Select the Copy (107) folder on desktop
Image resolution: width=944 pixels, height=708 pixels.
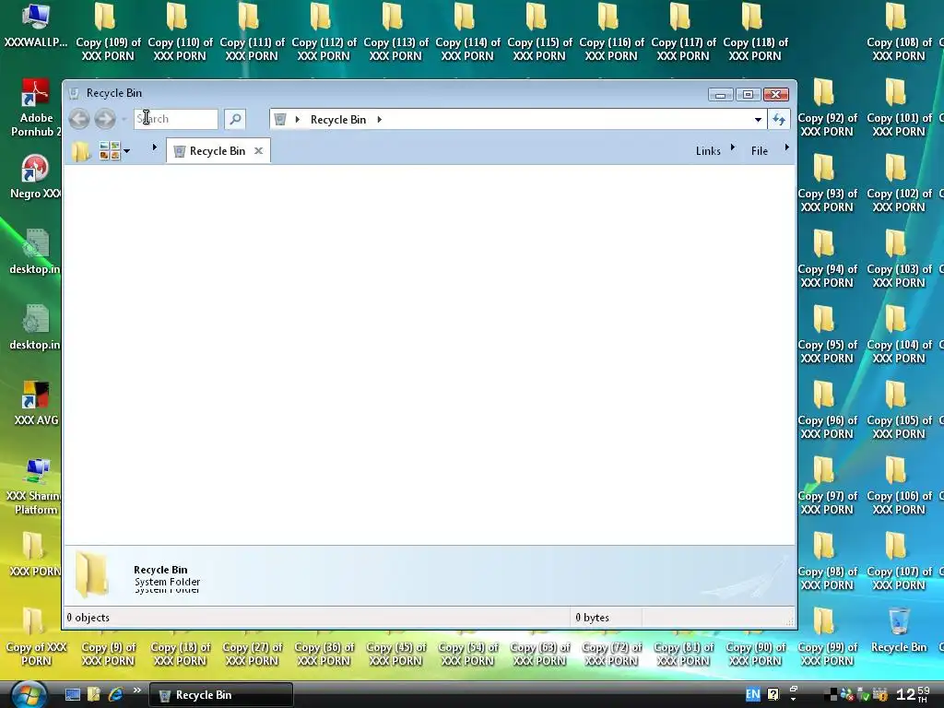[898, 562]
